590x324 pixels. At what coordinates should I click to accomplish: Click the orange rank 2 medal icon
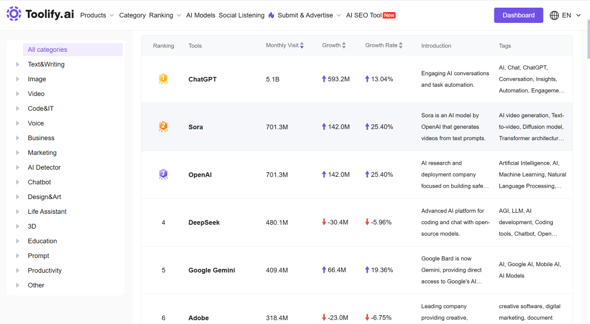point(163,127)
